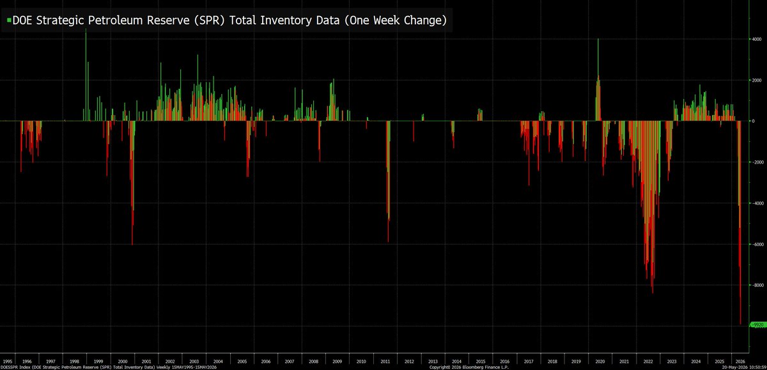Click the 2008 year label on x-axis
Image resolution: width=767 pixels, height=370 pixels.
click(313, 361)
